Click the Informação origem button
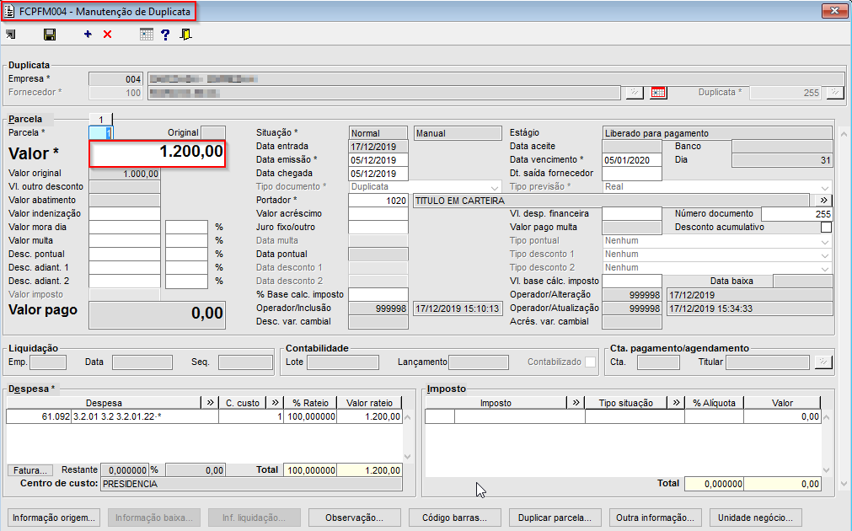 [54, 518]
